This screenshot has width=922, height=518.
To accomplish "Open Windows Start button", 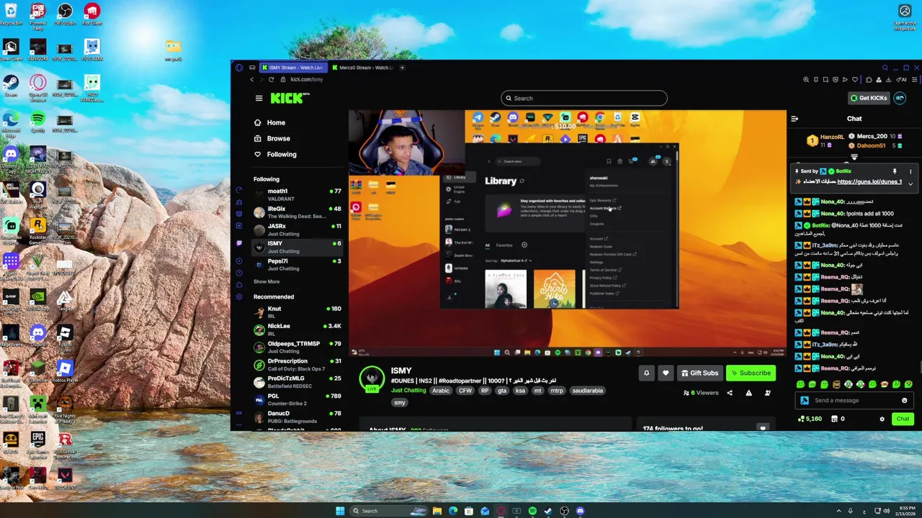I will tap(340, 511).
